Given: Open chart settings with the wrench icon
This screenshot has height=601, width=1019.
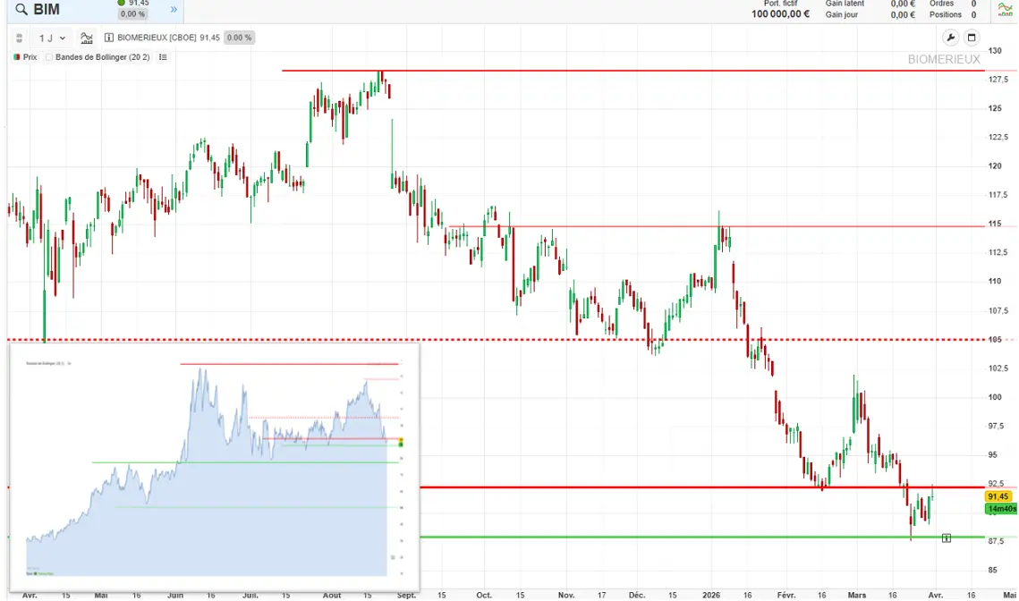Looking at the screenshot, I should (950, 38).
